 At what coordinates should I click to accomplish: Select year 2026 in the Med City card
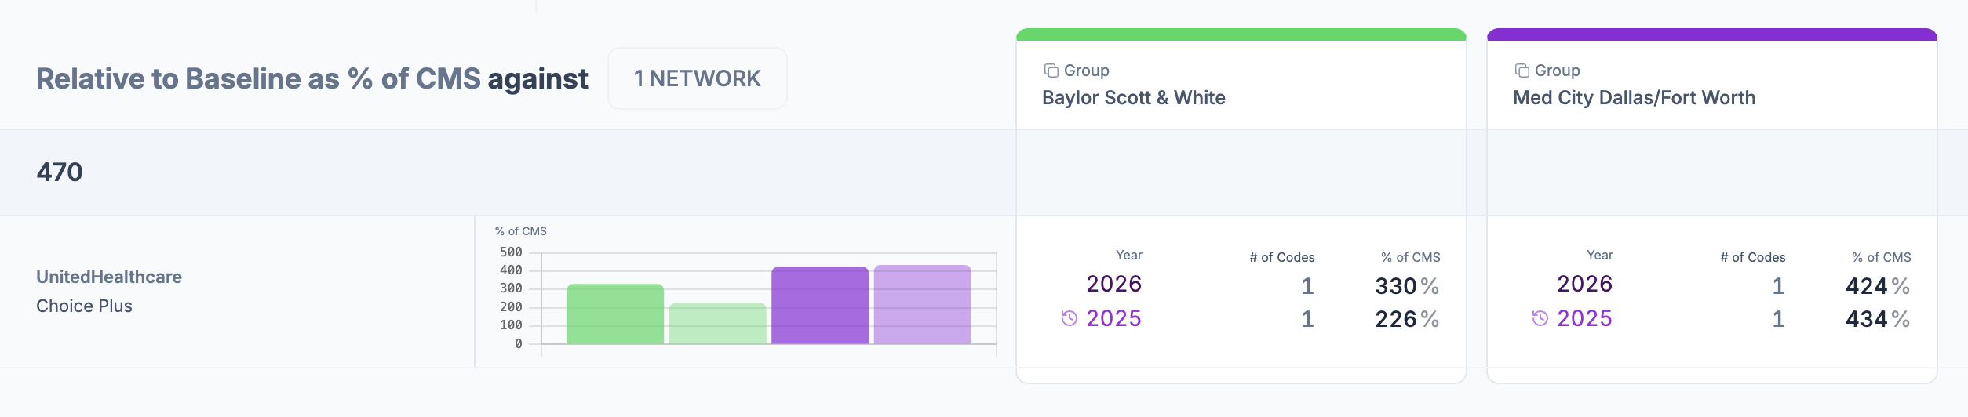click(1585, 284)
